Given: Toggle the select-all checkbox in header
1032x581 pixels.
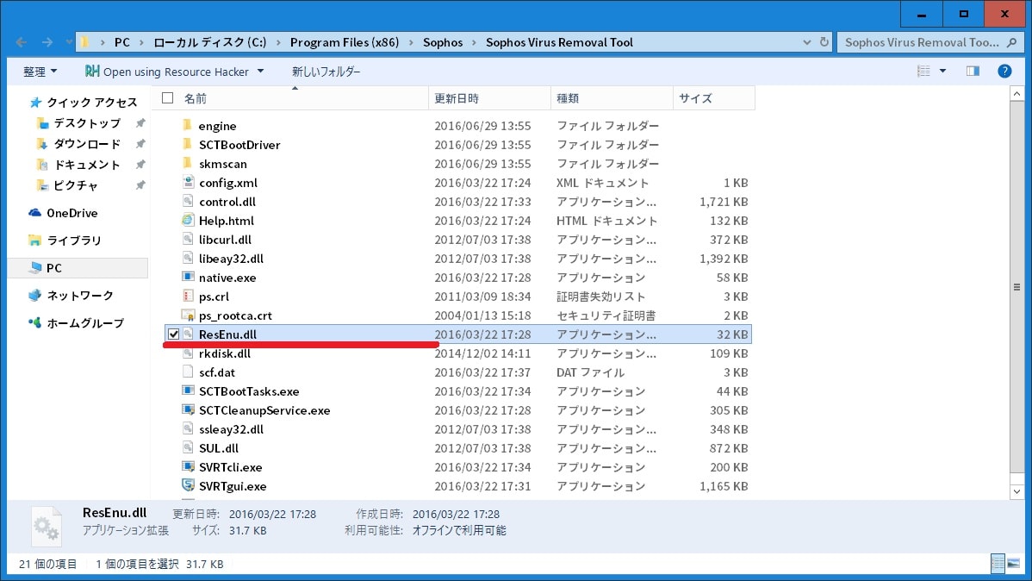Looking at the screenshot, I should point(168,98).
